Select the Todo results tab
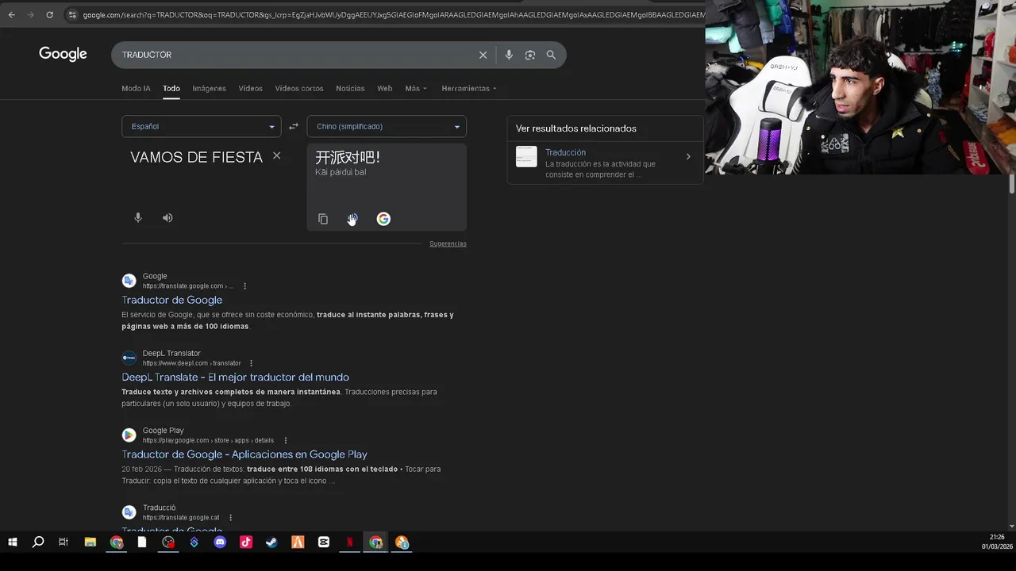This screenshot has width=1016, height=571. [171, 88]
